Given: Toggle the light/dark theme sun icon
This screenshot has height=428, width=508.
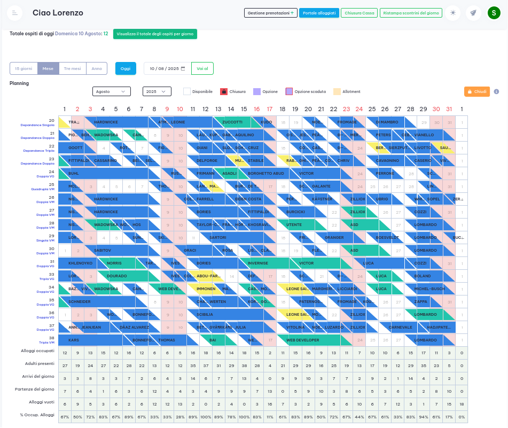Looking at the screenshot, I should 453,13.
